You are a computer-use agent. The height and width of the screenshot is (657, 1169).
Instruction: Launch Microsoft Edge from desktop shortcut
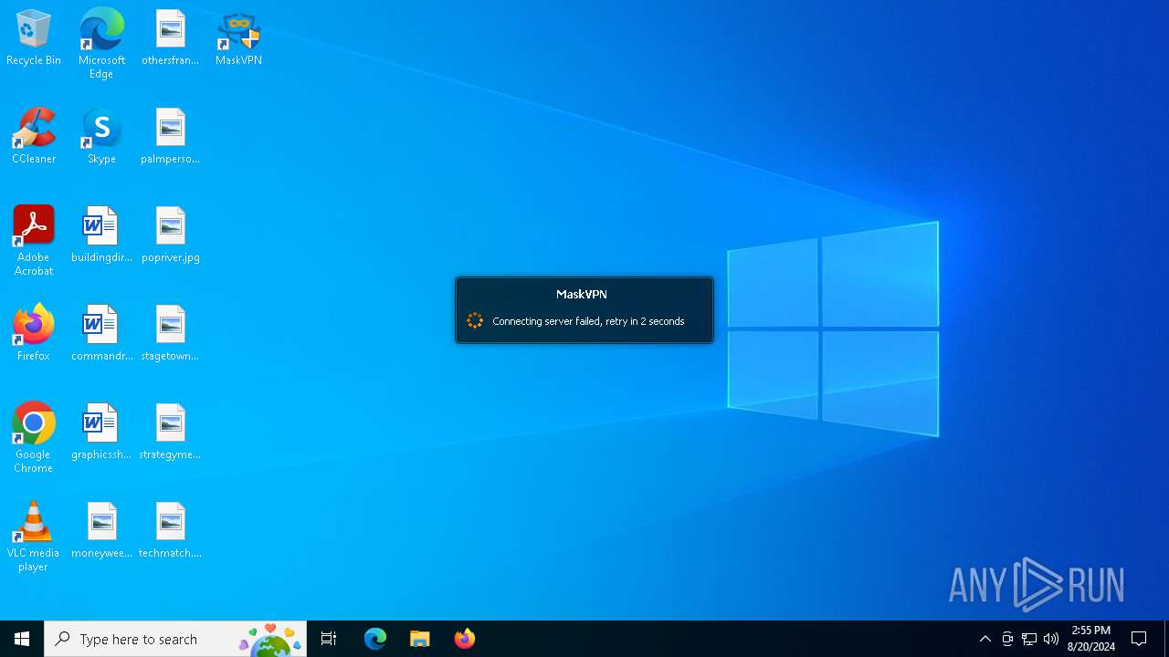pyautogui.click(x=101, y=44)
